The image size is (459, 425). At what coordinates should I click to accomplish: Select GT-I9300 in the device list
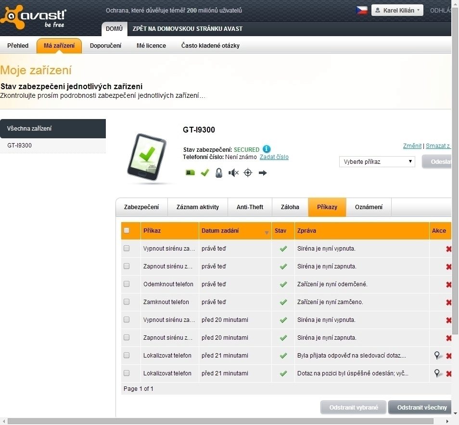click(53, 146)
